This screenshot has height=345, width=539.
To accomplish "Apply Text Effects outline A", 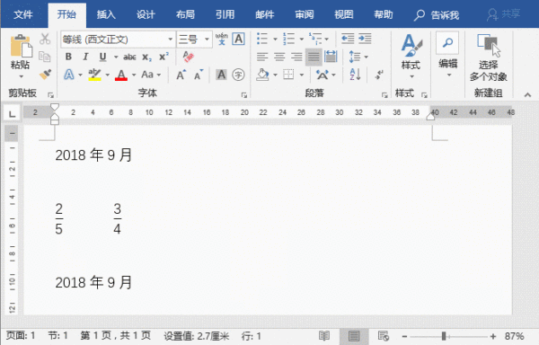I will [x=69, y=75].
